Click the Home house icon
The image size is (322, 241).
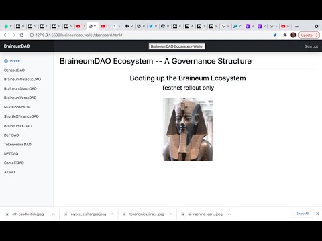[6, 61]
